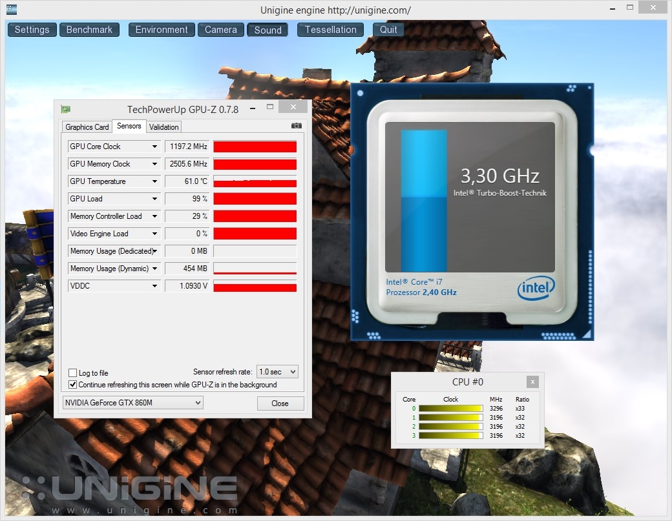Open the NVIDIA GeForce GTX 860M selector
Viewport: 672px width, 521px height.
coord(133,402)
